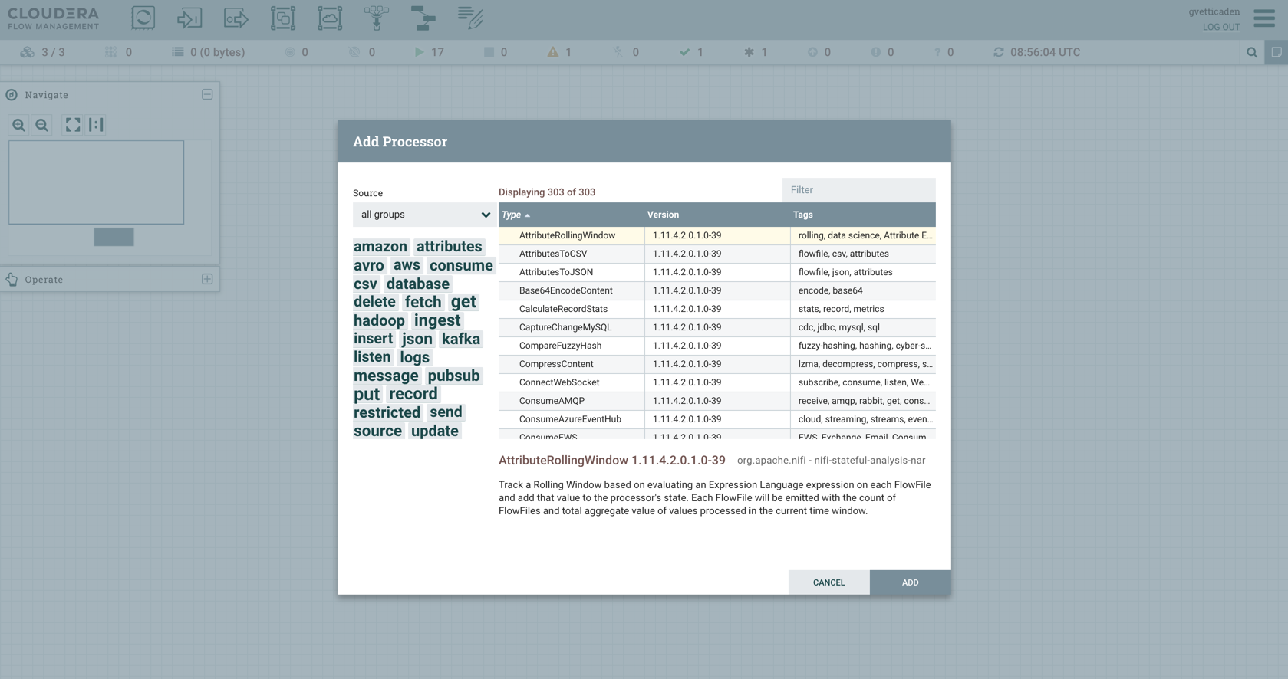
Task: Click the ADD button
Action: point(910,582)
